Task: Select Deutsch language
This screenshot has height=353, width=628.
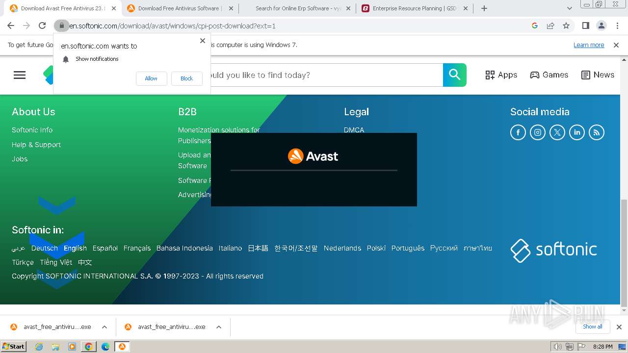Action: pos(45,248)
